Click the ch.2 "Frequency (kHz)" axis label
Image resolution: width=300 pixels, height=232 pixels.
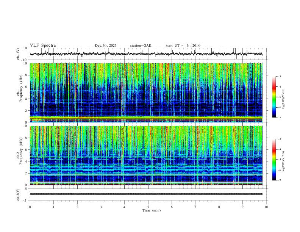(21, 151)
